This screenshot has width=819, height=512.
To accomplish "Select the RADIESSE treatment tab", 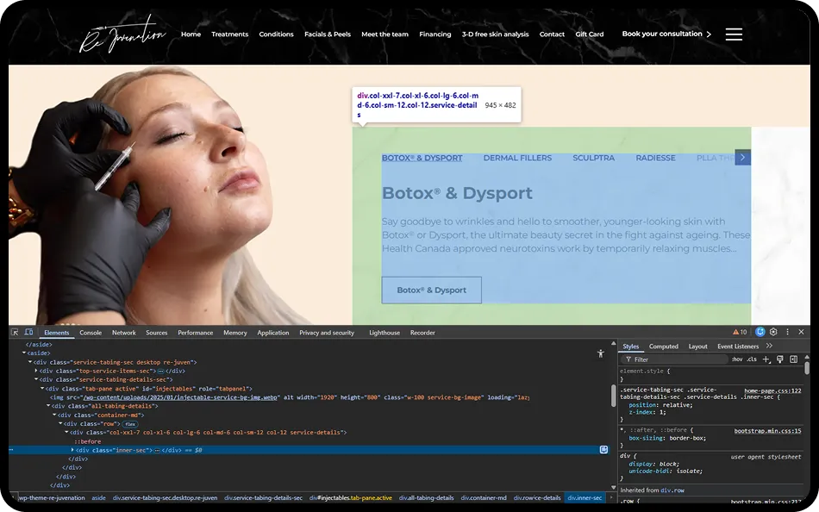I will click(x=655, y=158).
